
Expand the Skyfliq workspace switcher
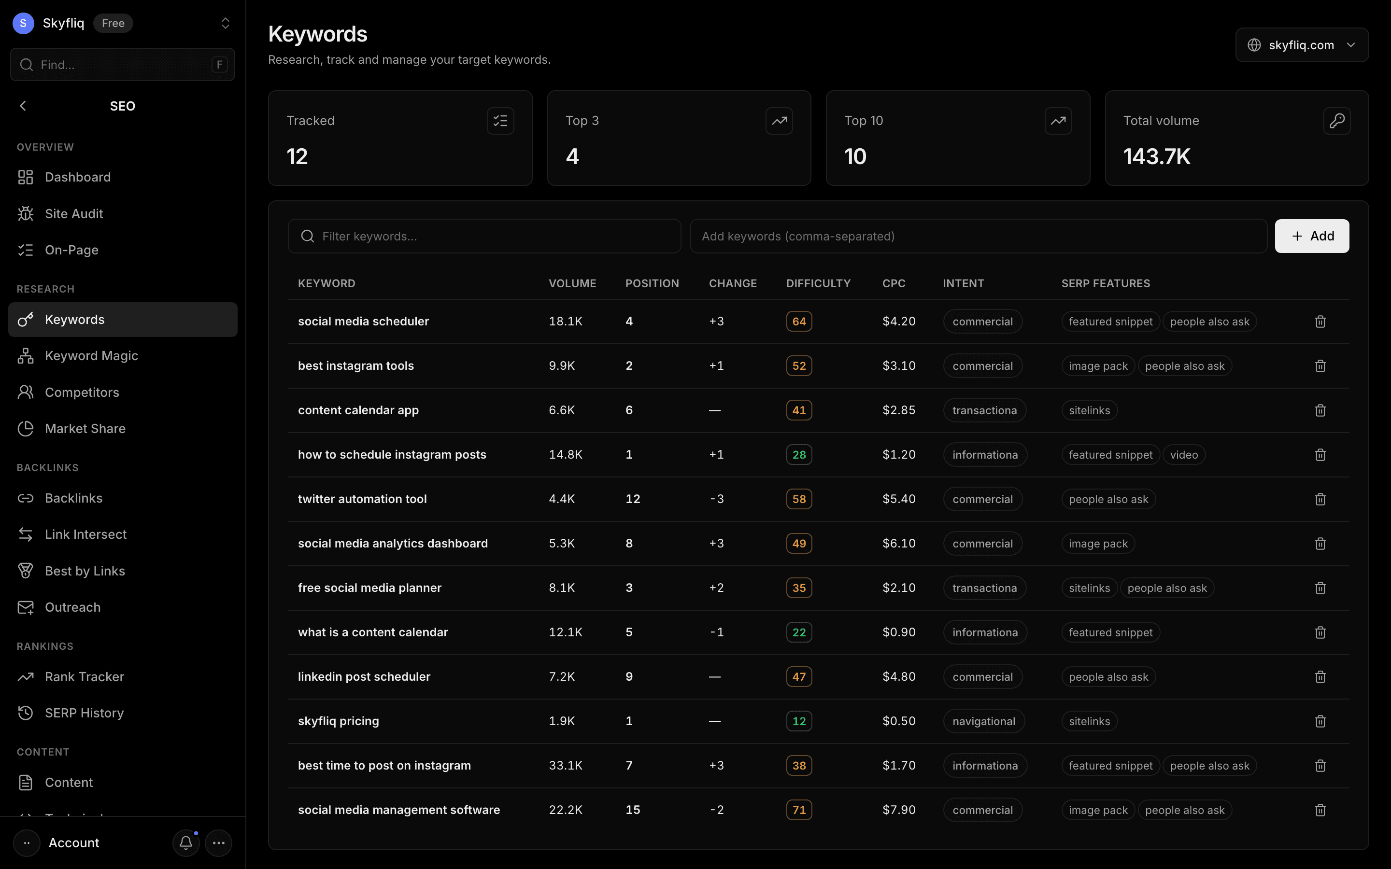click(226, 23)
